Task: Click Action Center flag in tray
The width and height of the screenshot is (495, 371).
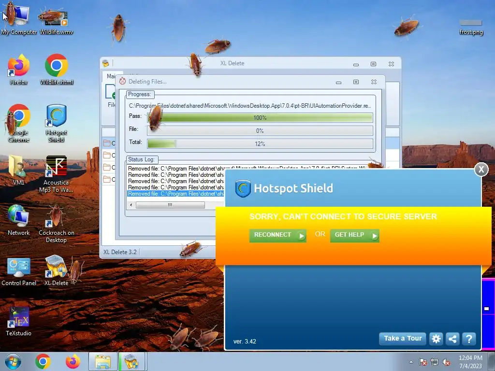Action: click(x=422, y=362)
